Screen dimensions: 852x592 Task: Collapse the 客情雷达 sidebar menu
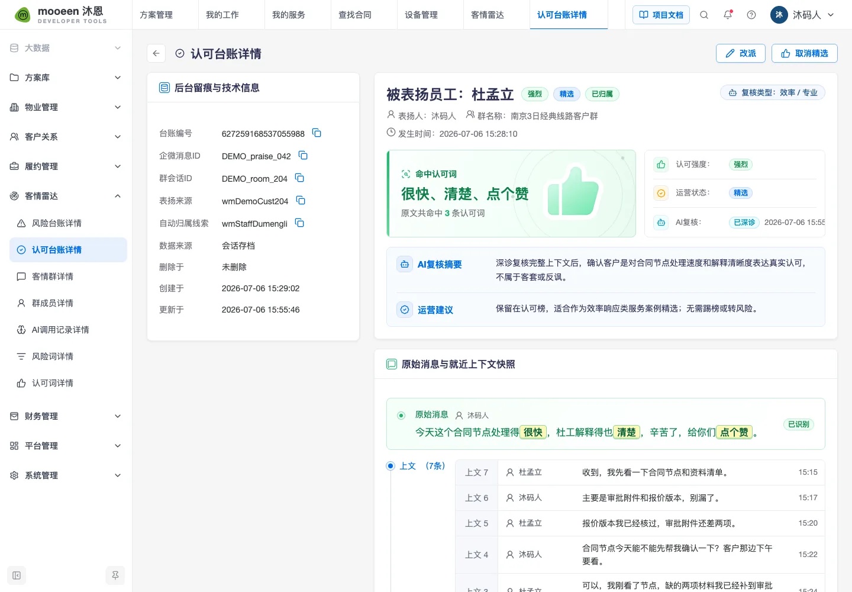[x=66, y=196]
